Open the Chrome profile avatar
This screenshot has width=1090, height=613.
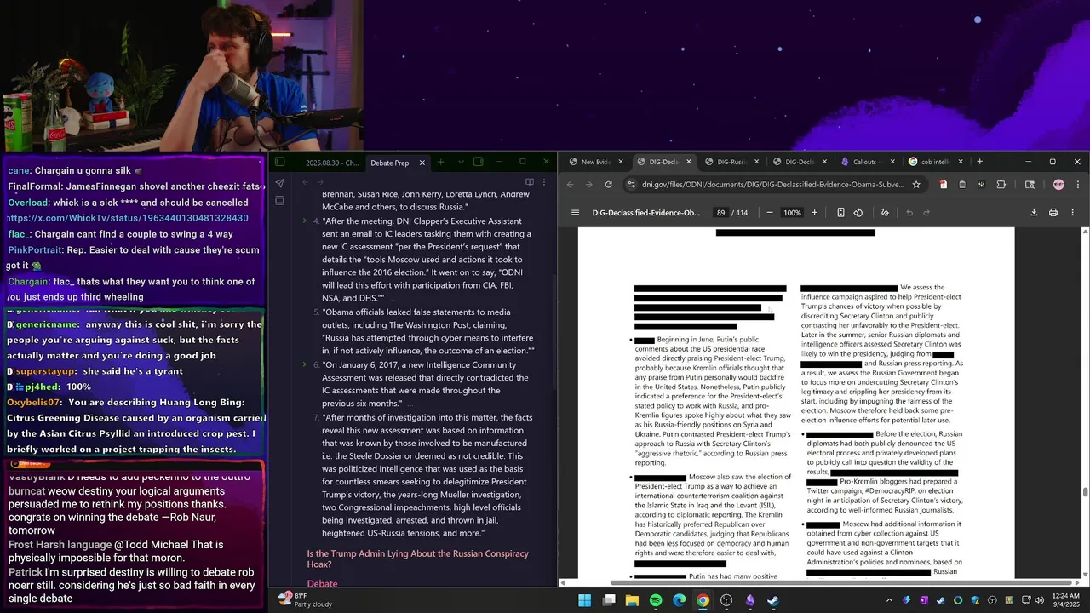tap(1058, 185)
